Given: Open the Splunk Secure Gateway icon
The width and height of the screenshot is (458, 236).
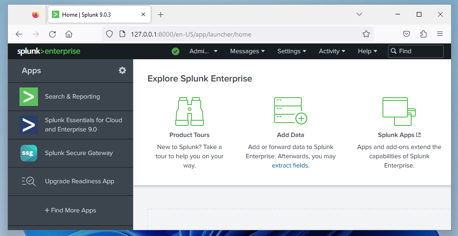Looking at the screenshot, I should tap(29, 153).
